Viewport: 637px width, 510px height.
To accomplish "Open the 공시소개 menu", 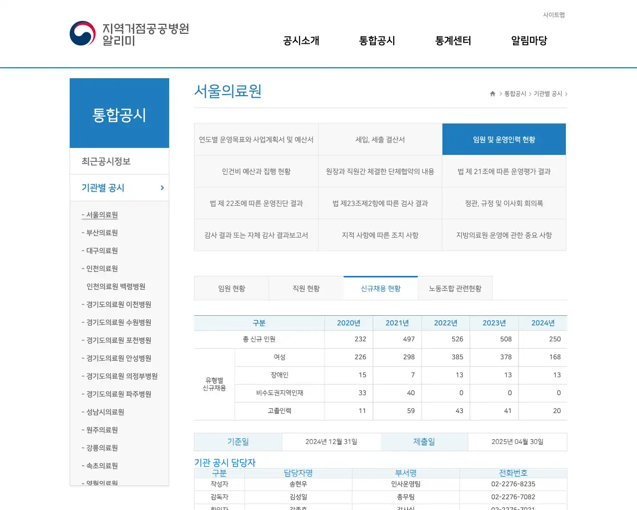I will click(x=301, y=41).
